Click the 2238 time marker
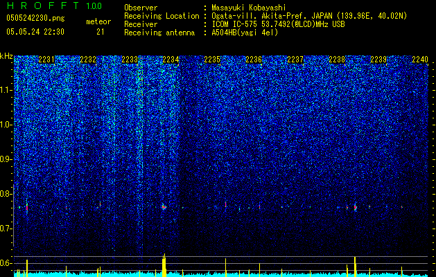Viewport: 436px width, 277px height. click(x=337, y=60)
